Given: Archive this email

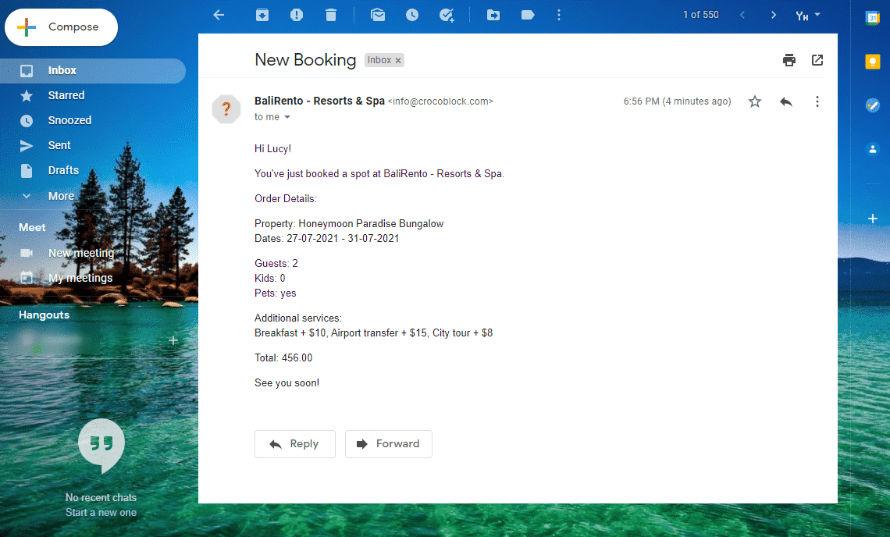Looking at the screenshot, I should [x=262, y=16].
